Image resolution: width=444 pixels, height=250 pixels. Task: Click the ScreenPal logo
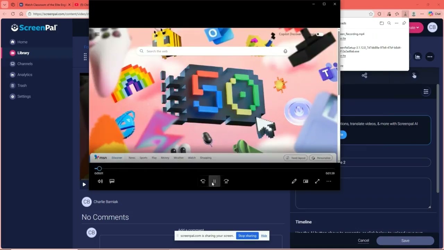pos(34,28)
